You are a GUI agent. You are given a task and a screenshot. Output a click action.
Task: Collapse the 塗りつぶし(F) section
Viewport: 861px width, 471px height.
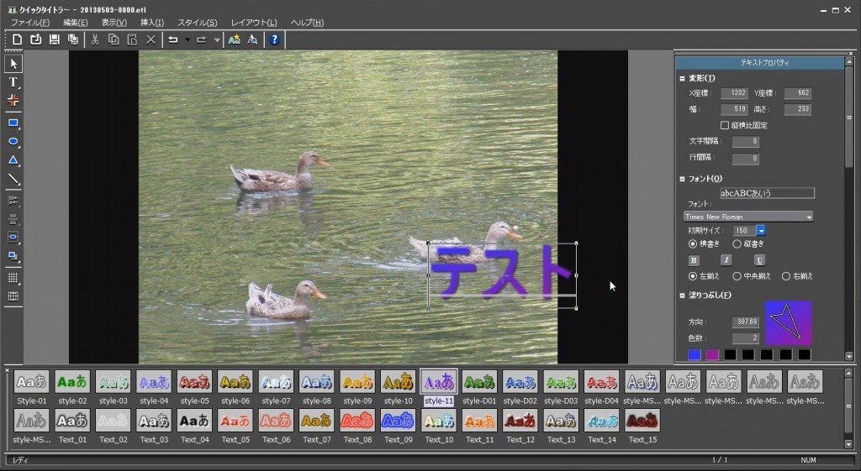[x=683, y=296]
